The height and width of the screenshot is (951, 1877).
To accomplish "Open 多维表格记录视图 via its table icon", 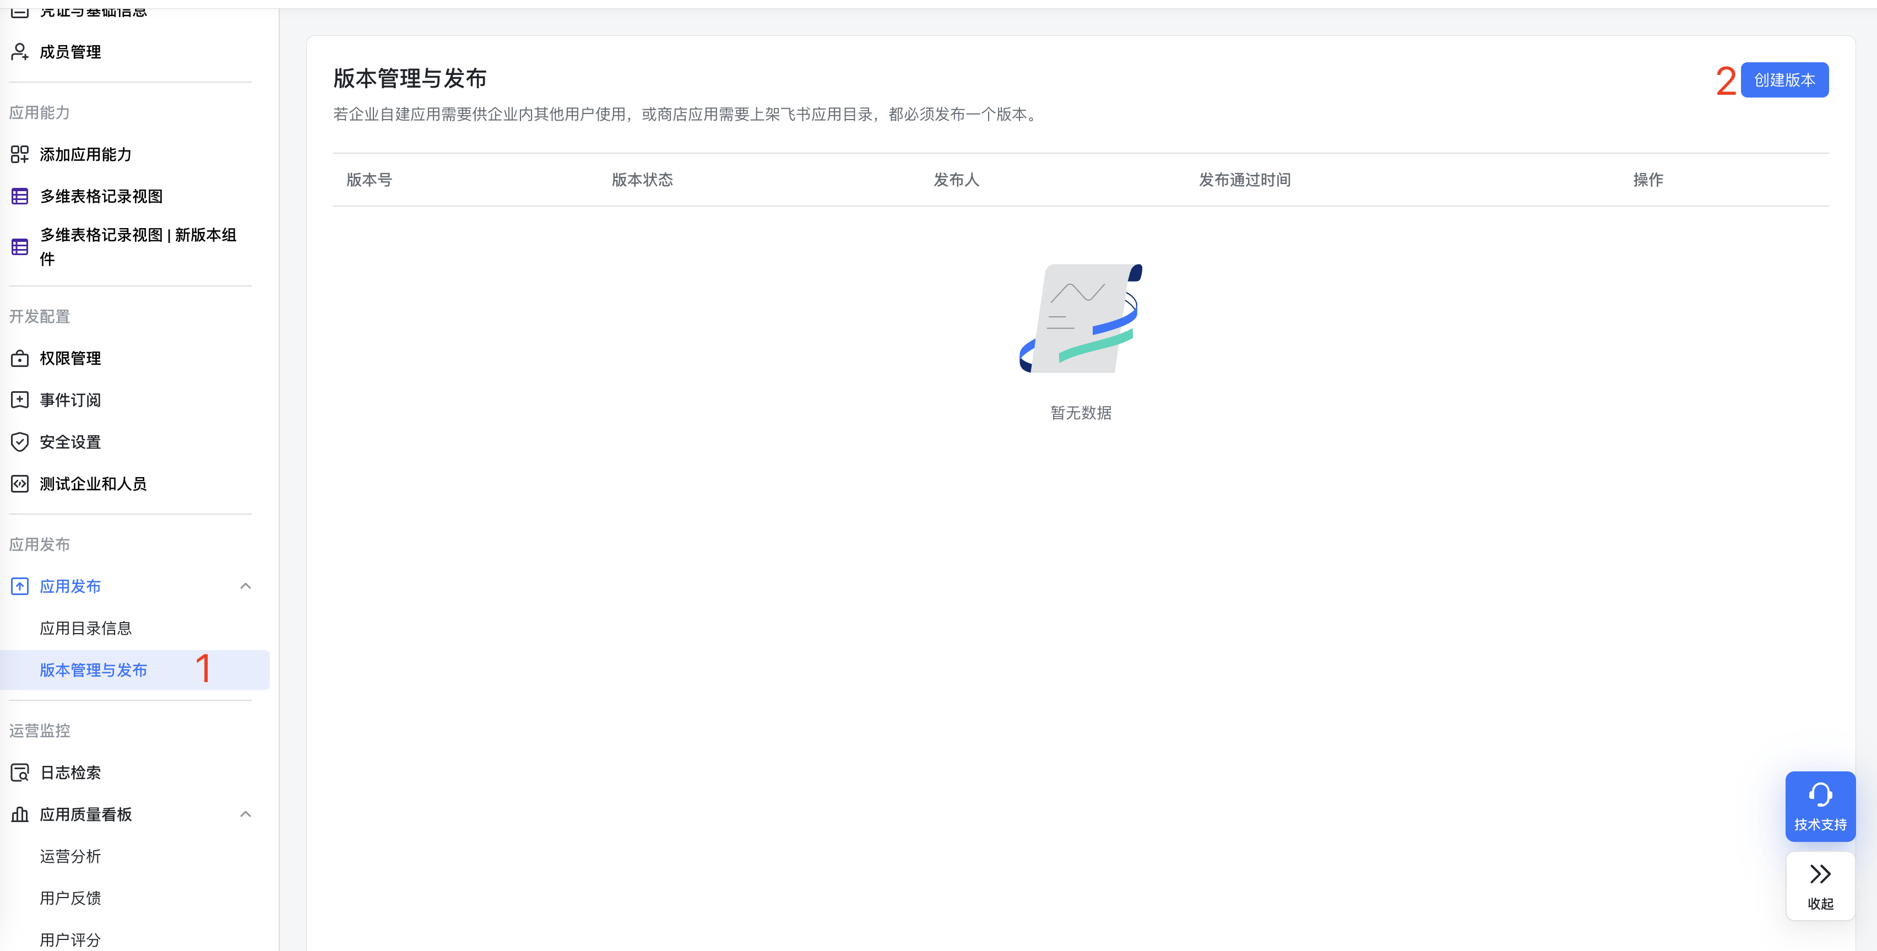I will [19, 195].
